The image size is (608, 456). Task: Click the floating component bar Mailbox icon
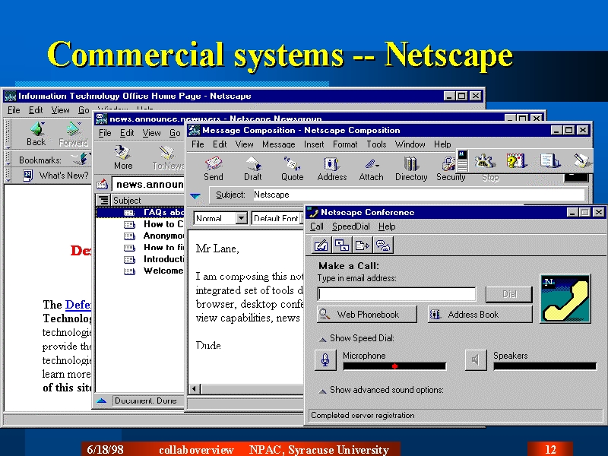[x=516, y=160]
